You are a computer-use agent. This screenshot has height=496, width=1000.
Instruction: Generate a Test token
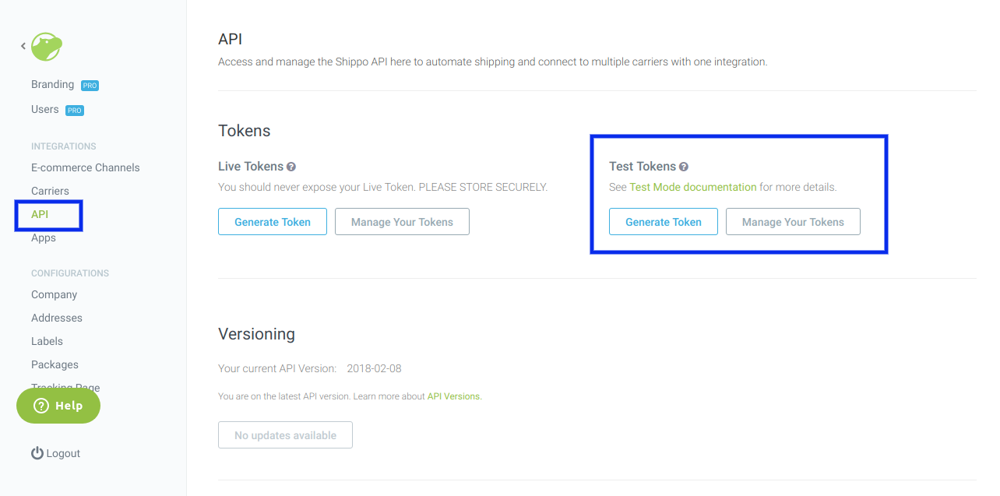click(x=664, y=221)
